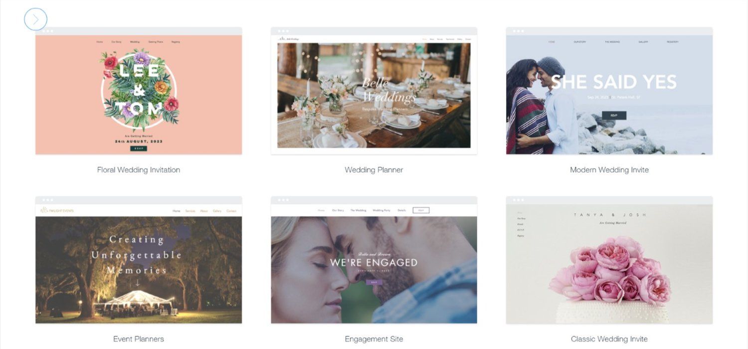The height and width of the screenshot is (349, 748).
Task: Click the 'Floral Wedding Invitation' title link
Action: (x=139, y=170)
